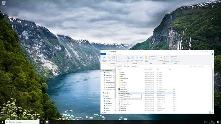The height and width of the screenshot is (124, 221).
Task: Click the Copy to ribbon icon
Action: [132, 58]
